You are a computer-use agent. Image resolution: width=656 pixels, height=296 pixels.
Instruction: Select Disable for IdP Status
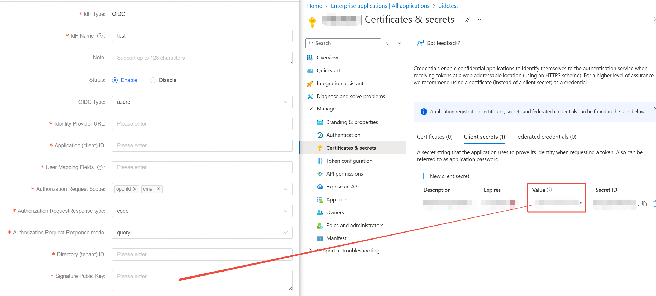click(x=153, y=80)
